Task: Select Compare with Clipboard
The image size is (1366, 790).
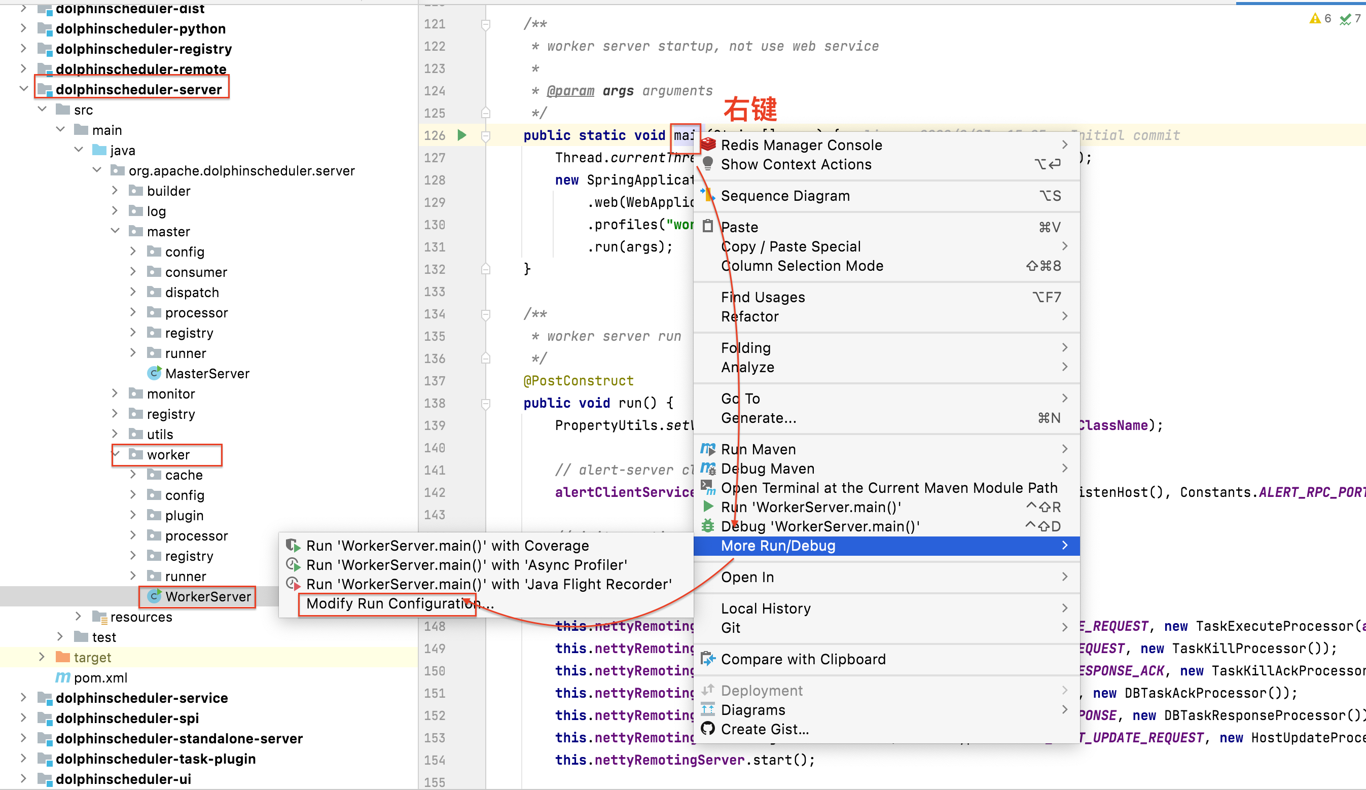Action: 803,659
